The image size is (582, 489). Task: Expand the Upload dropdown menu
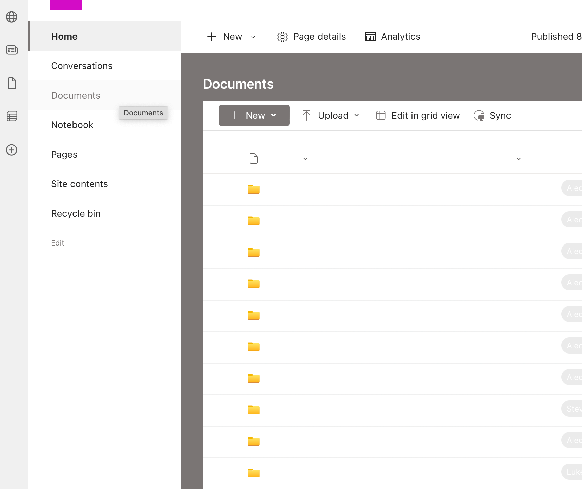(357, 115)
